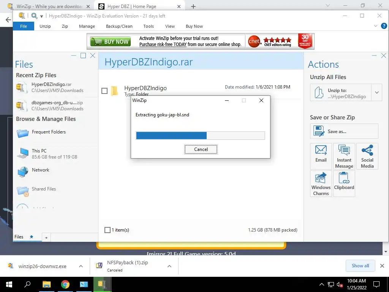
Task: Share zip via Social Media icon
Action: point(367,156)
